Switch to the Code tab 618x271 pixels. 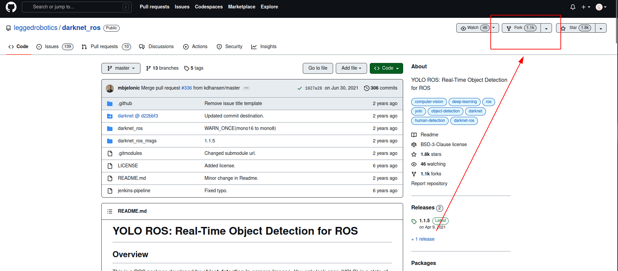click(x=19, y=46)
